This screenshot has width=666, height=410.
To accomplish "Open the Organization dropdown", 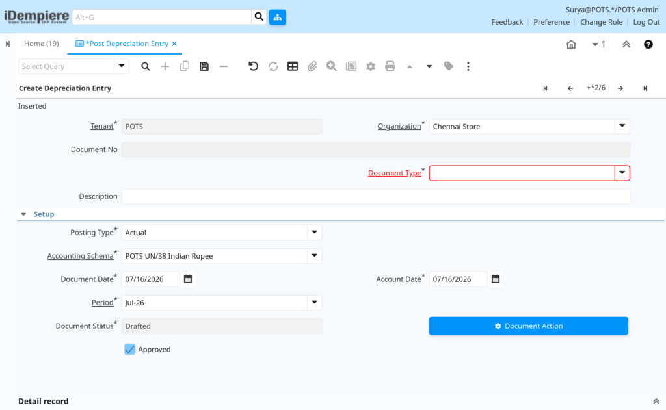I will pos(622,126).
